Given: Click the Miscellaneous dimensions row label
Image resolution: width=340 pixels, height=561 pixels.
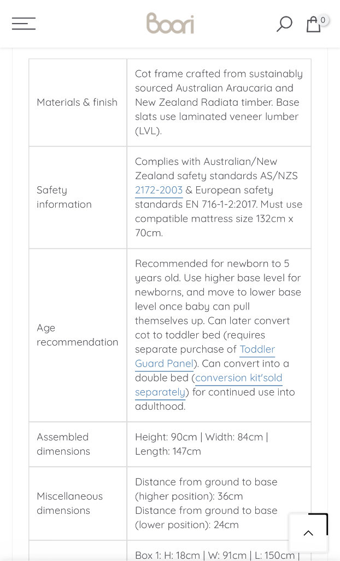Looking at the screenshot, I should (69, 503).
